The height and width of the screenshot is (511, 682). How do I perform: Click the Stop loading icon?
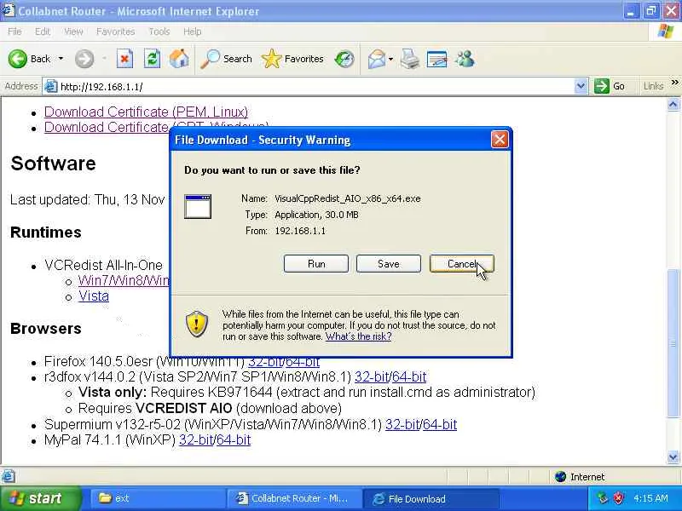point(124,59)
